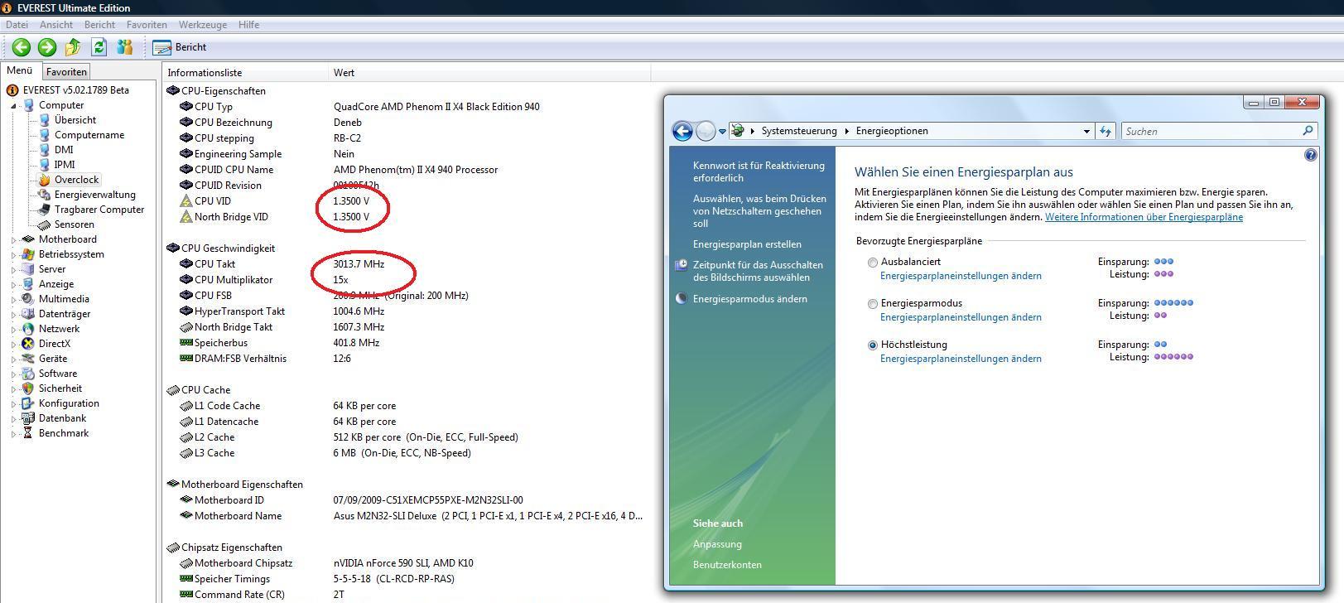
Task: Click the Geräte tree icon
Action: click(28, 359)
